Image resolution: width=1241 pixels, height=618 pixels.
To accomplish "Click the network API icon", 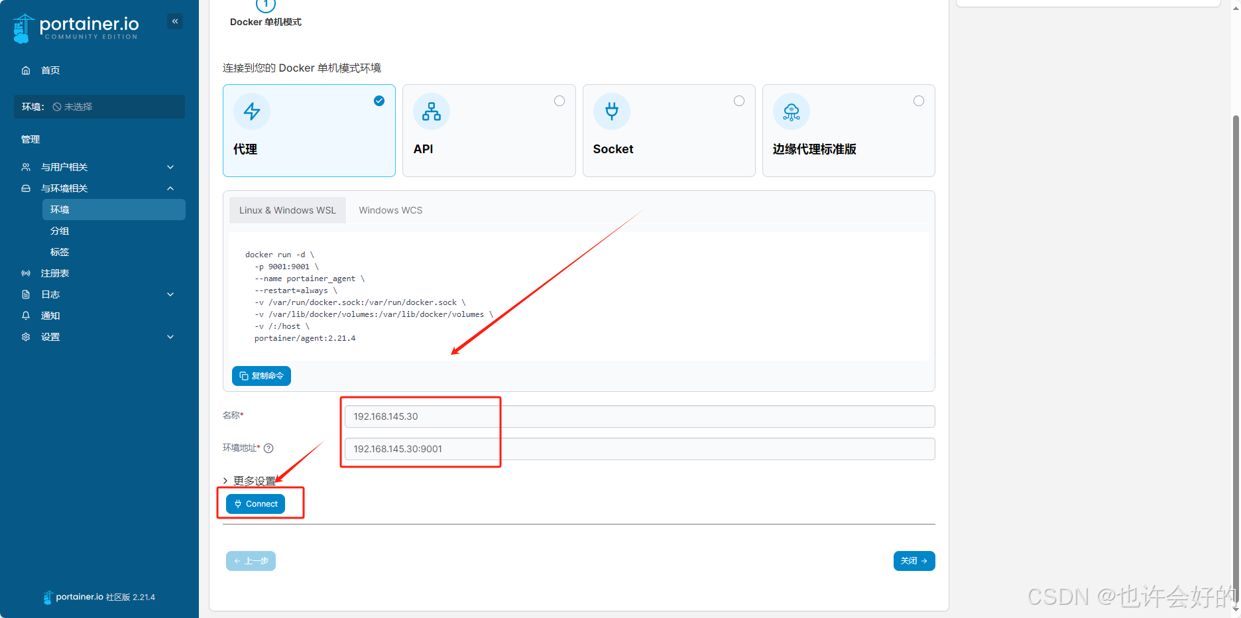I will 432,111.
